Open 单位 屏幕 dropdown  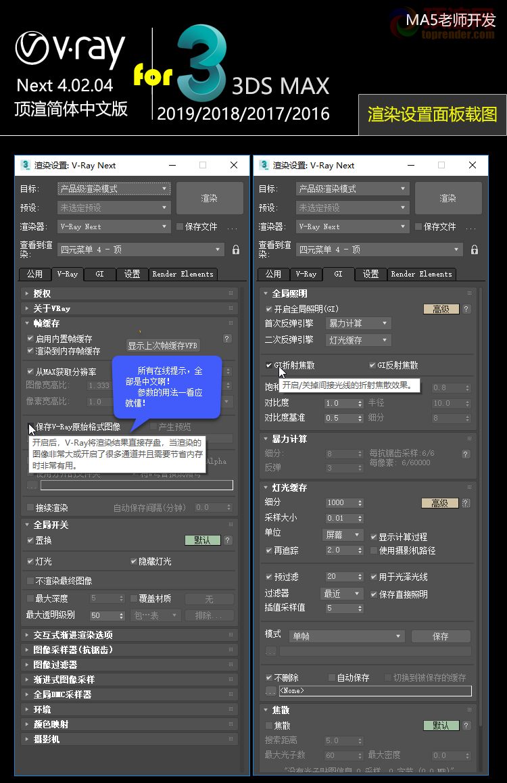343,535
